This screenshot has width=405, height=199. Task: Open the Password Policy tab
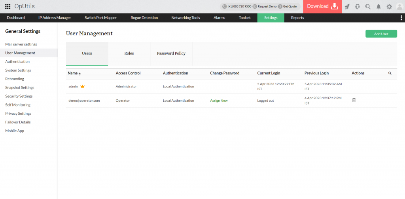(x=171, y=53)
